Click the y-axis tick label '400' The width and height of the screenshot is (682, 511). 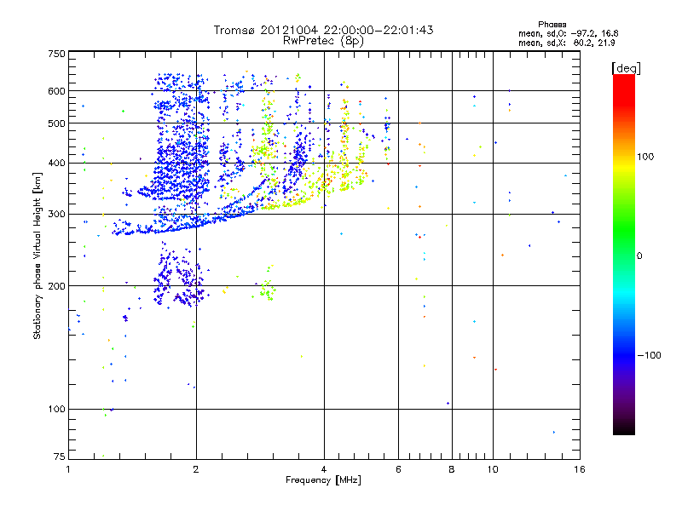56,163
